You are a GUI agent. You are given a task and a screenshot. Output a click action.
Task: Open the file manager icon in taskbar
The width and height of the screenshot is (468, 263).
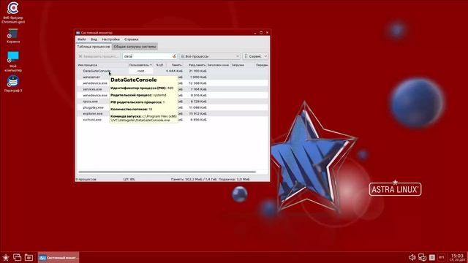coord(29,257)
